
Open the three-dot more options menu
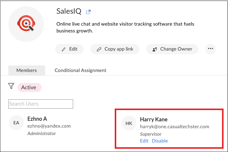pos(210,49)
